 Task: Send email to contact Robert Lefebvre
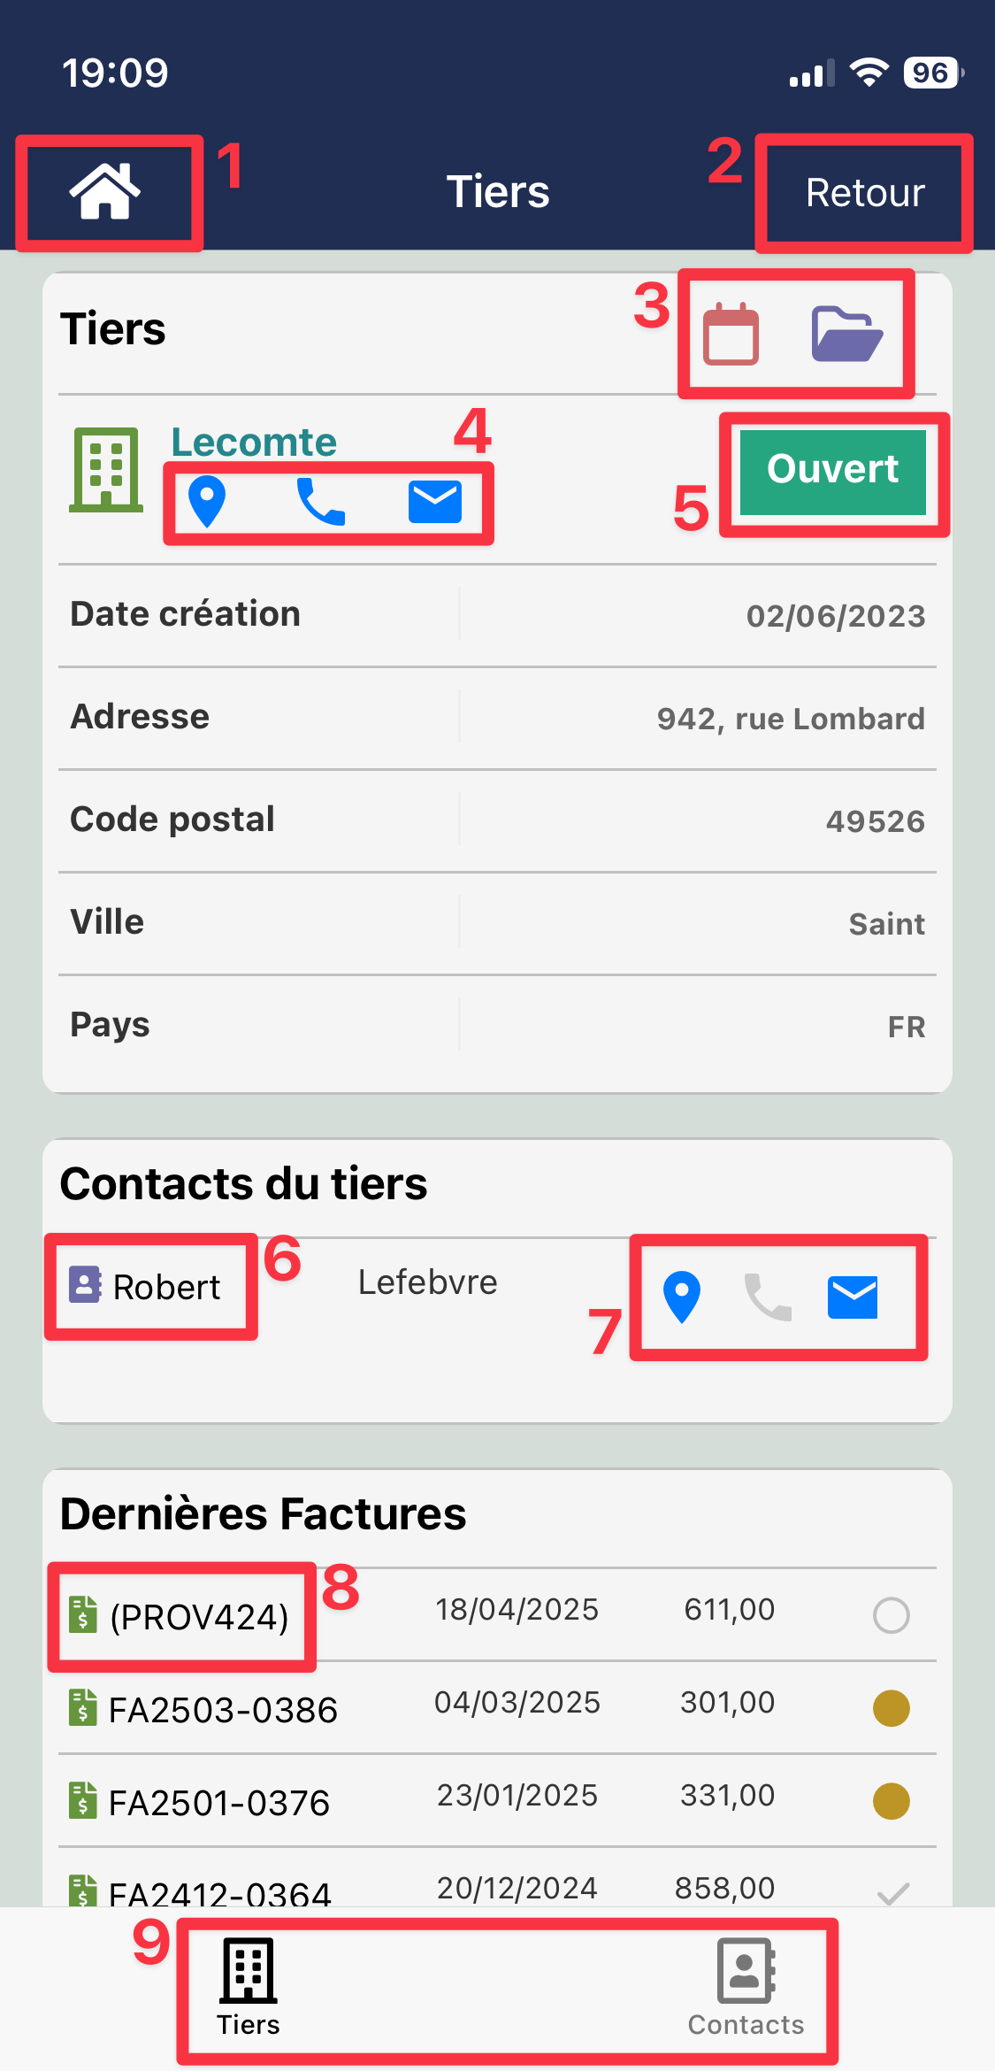[853, 1297]
